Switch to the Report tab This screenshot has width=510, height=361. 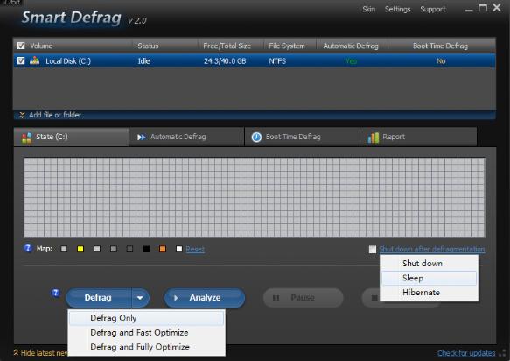click(419, 138)
